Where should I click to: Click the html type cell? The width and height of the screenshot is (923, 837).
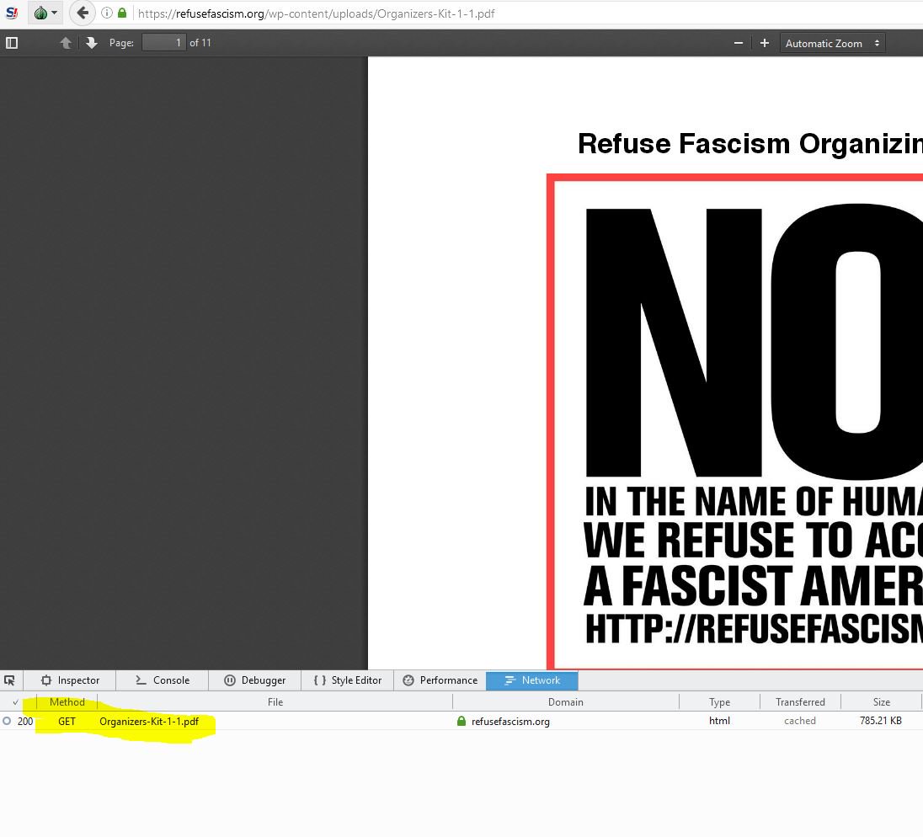(x=719, y=721)
